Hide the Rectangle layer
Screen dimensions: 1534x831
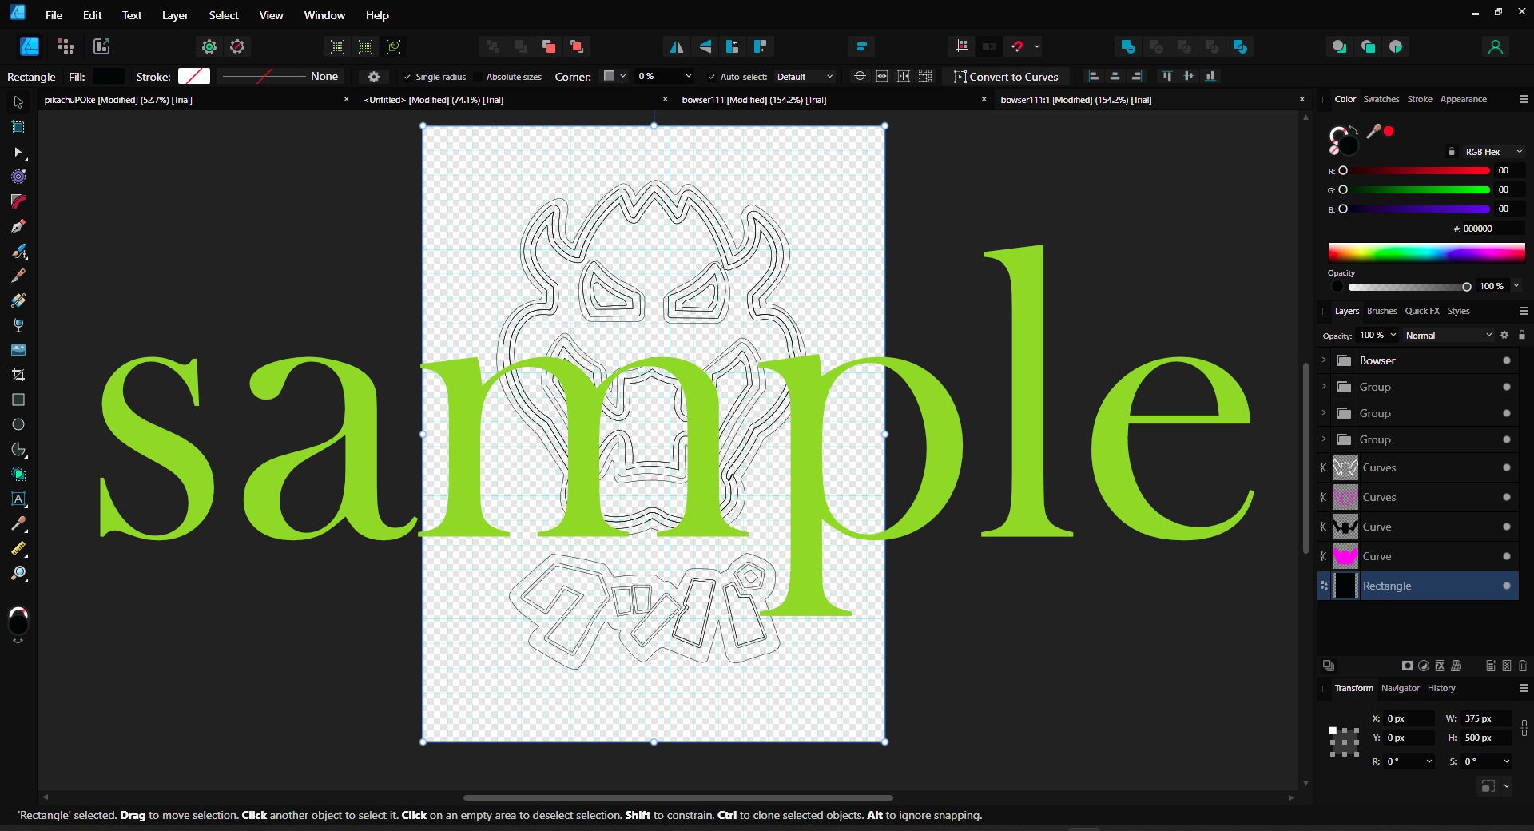[x=1507, y=586]
